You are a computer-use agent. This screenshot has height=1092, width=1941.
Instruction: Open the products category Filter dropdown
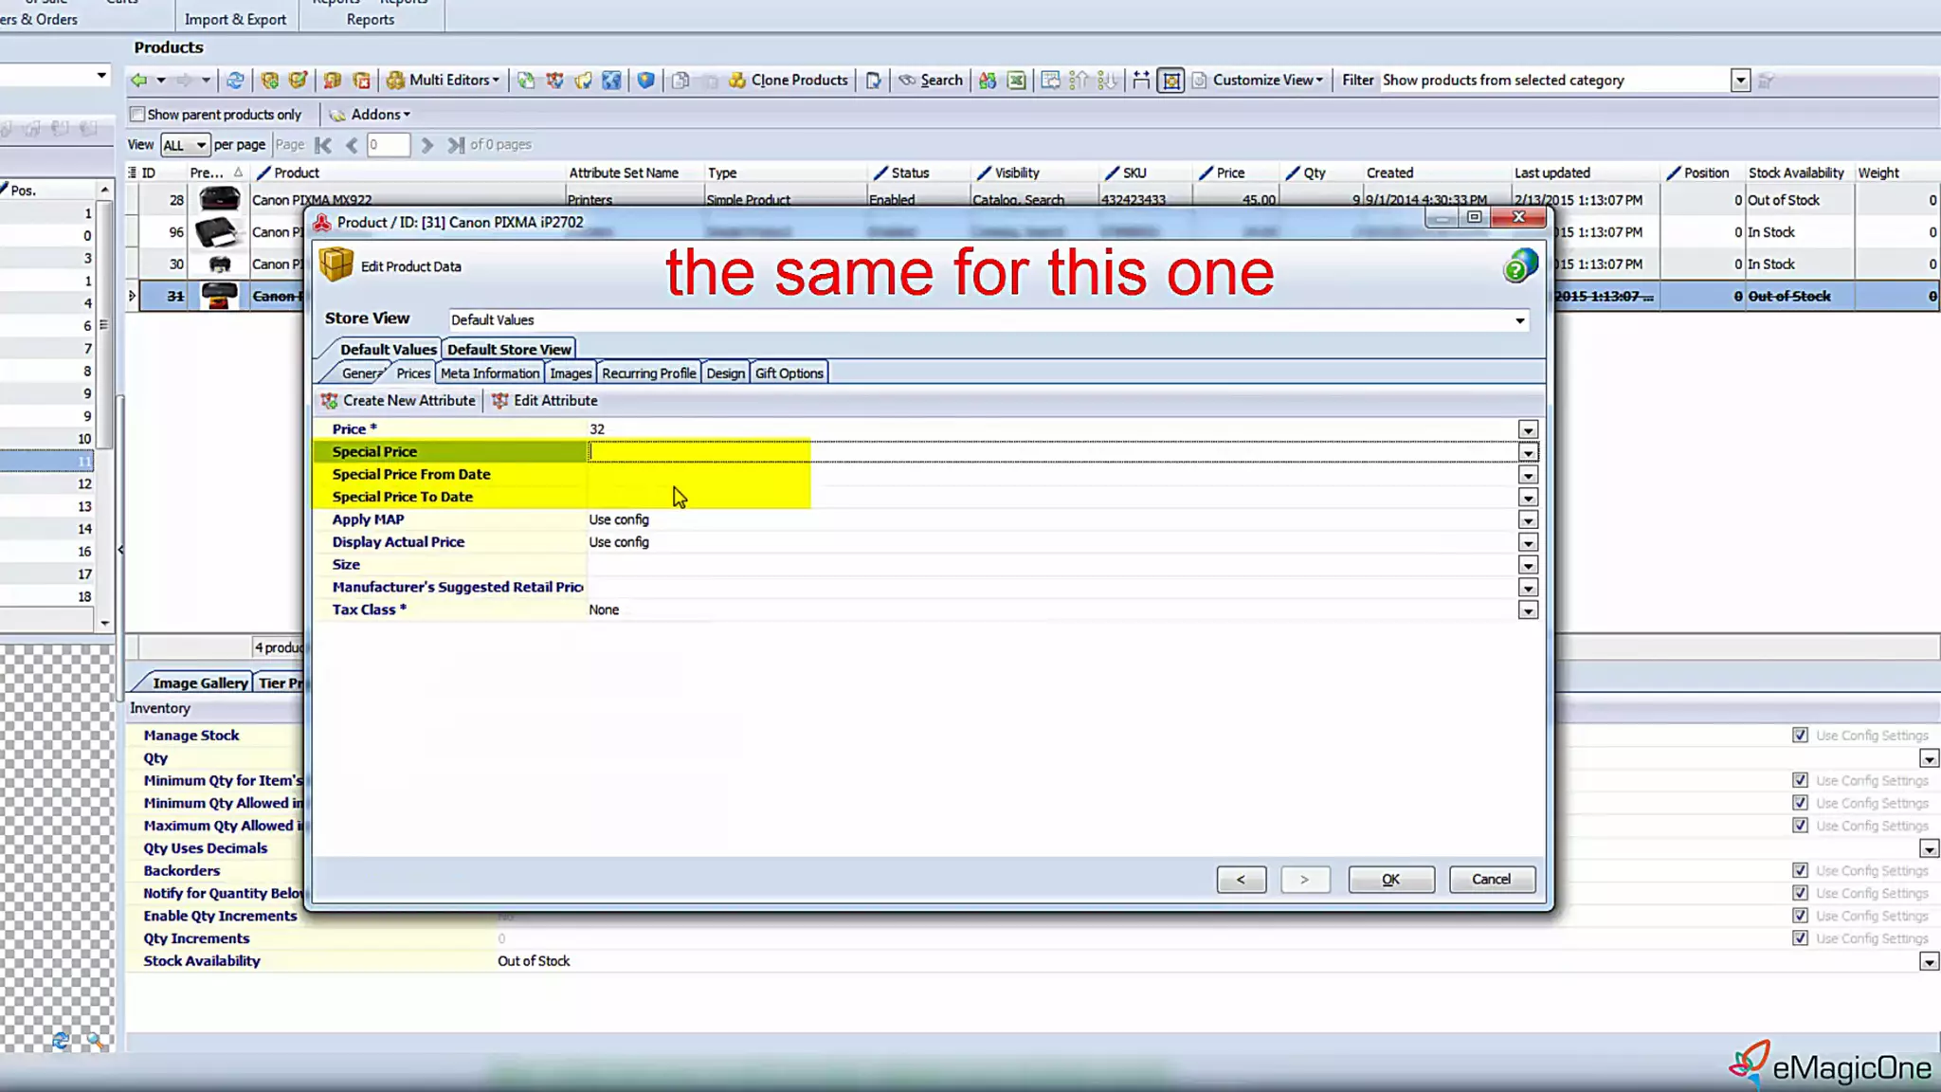(x=1740, y=81)
